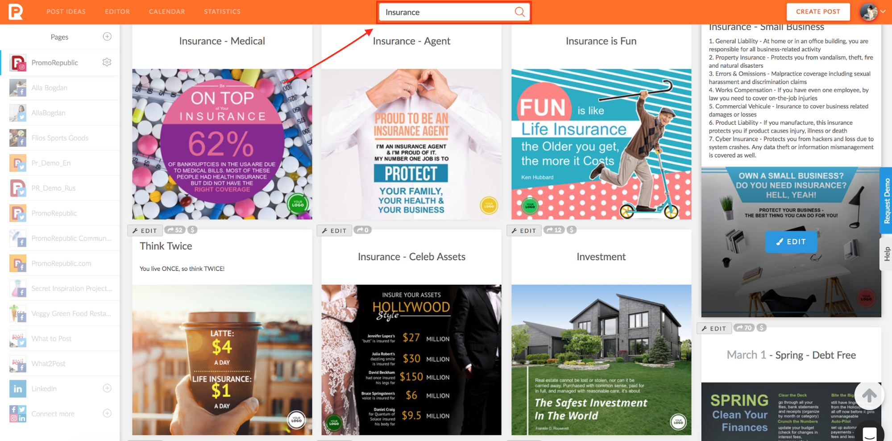Click share count 52 on Insurance Medical
Screen dimensions: 892x441
(175, 230)
